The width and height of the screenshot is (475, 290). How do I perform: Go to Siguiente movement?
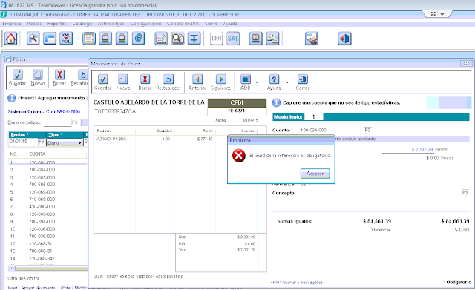tap(221, 82)
